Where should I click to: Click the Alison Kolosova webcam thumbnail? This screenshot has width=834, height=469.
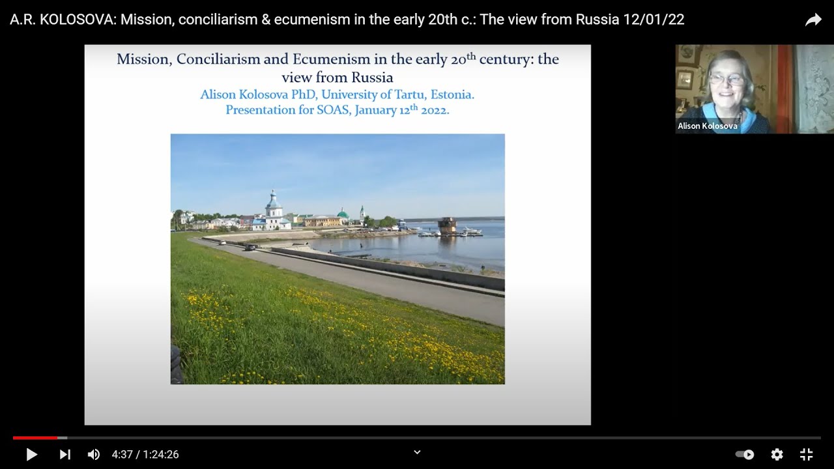(x=755, y=89)
